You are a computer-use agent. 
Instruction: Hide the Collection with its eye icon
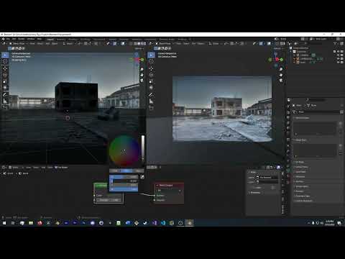click(x=338, y=52)
